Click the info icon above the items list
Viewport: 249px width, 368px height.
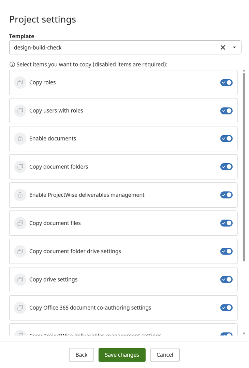[x=12, y=64]
